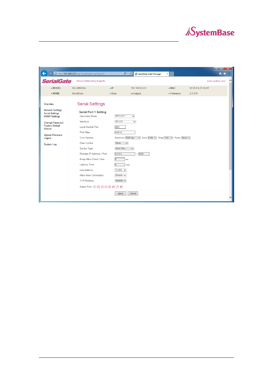This screenshot has width=273, height=387.
Task: Select port [3] link
Action: [x=102, y=187]
